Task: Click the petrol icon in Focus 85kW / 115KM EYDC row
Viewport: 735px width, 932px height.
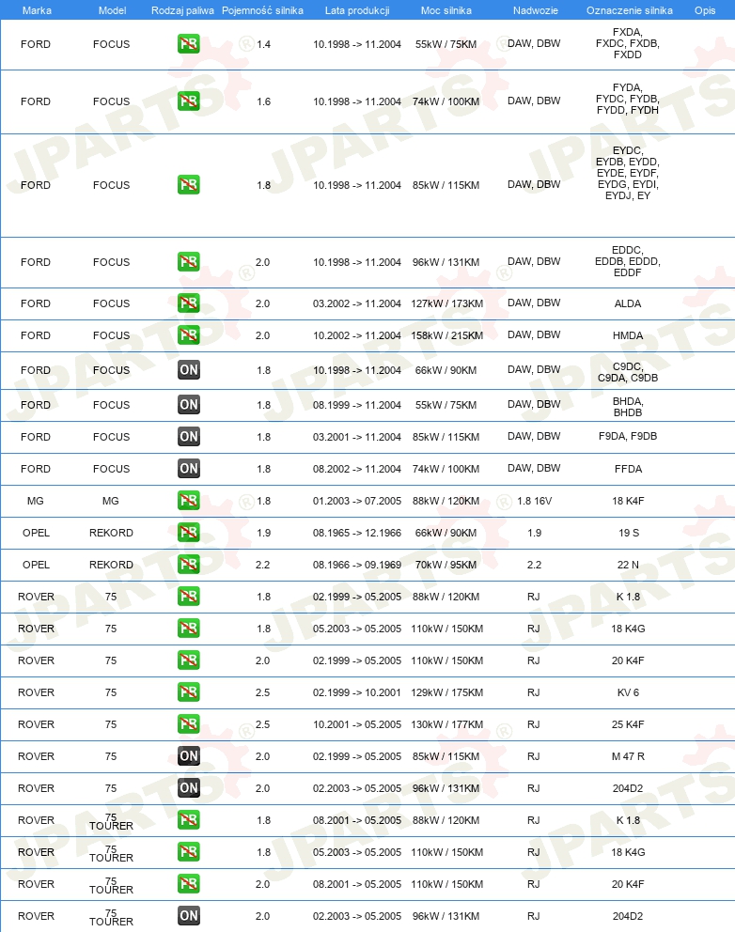Action: pos(189,185)
